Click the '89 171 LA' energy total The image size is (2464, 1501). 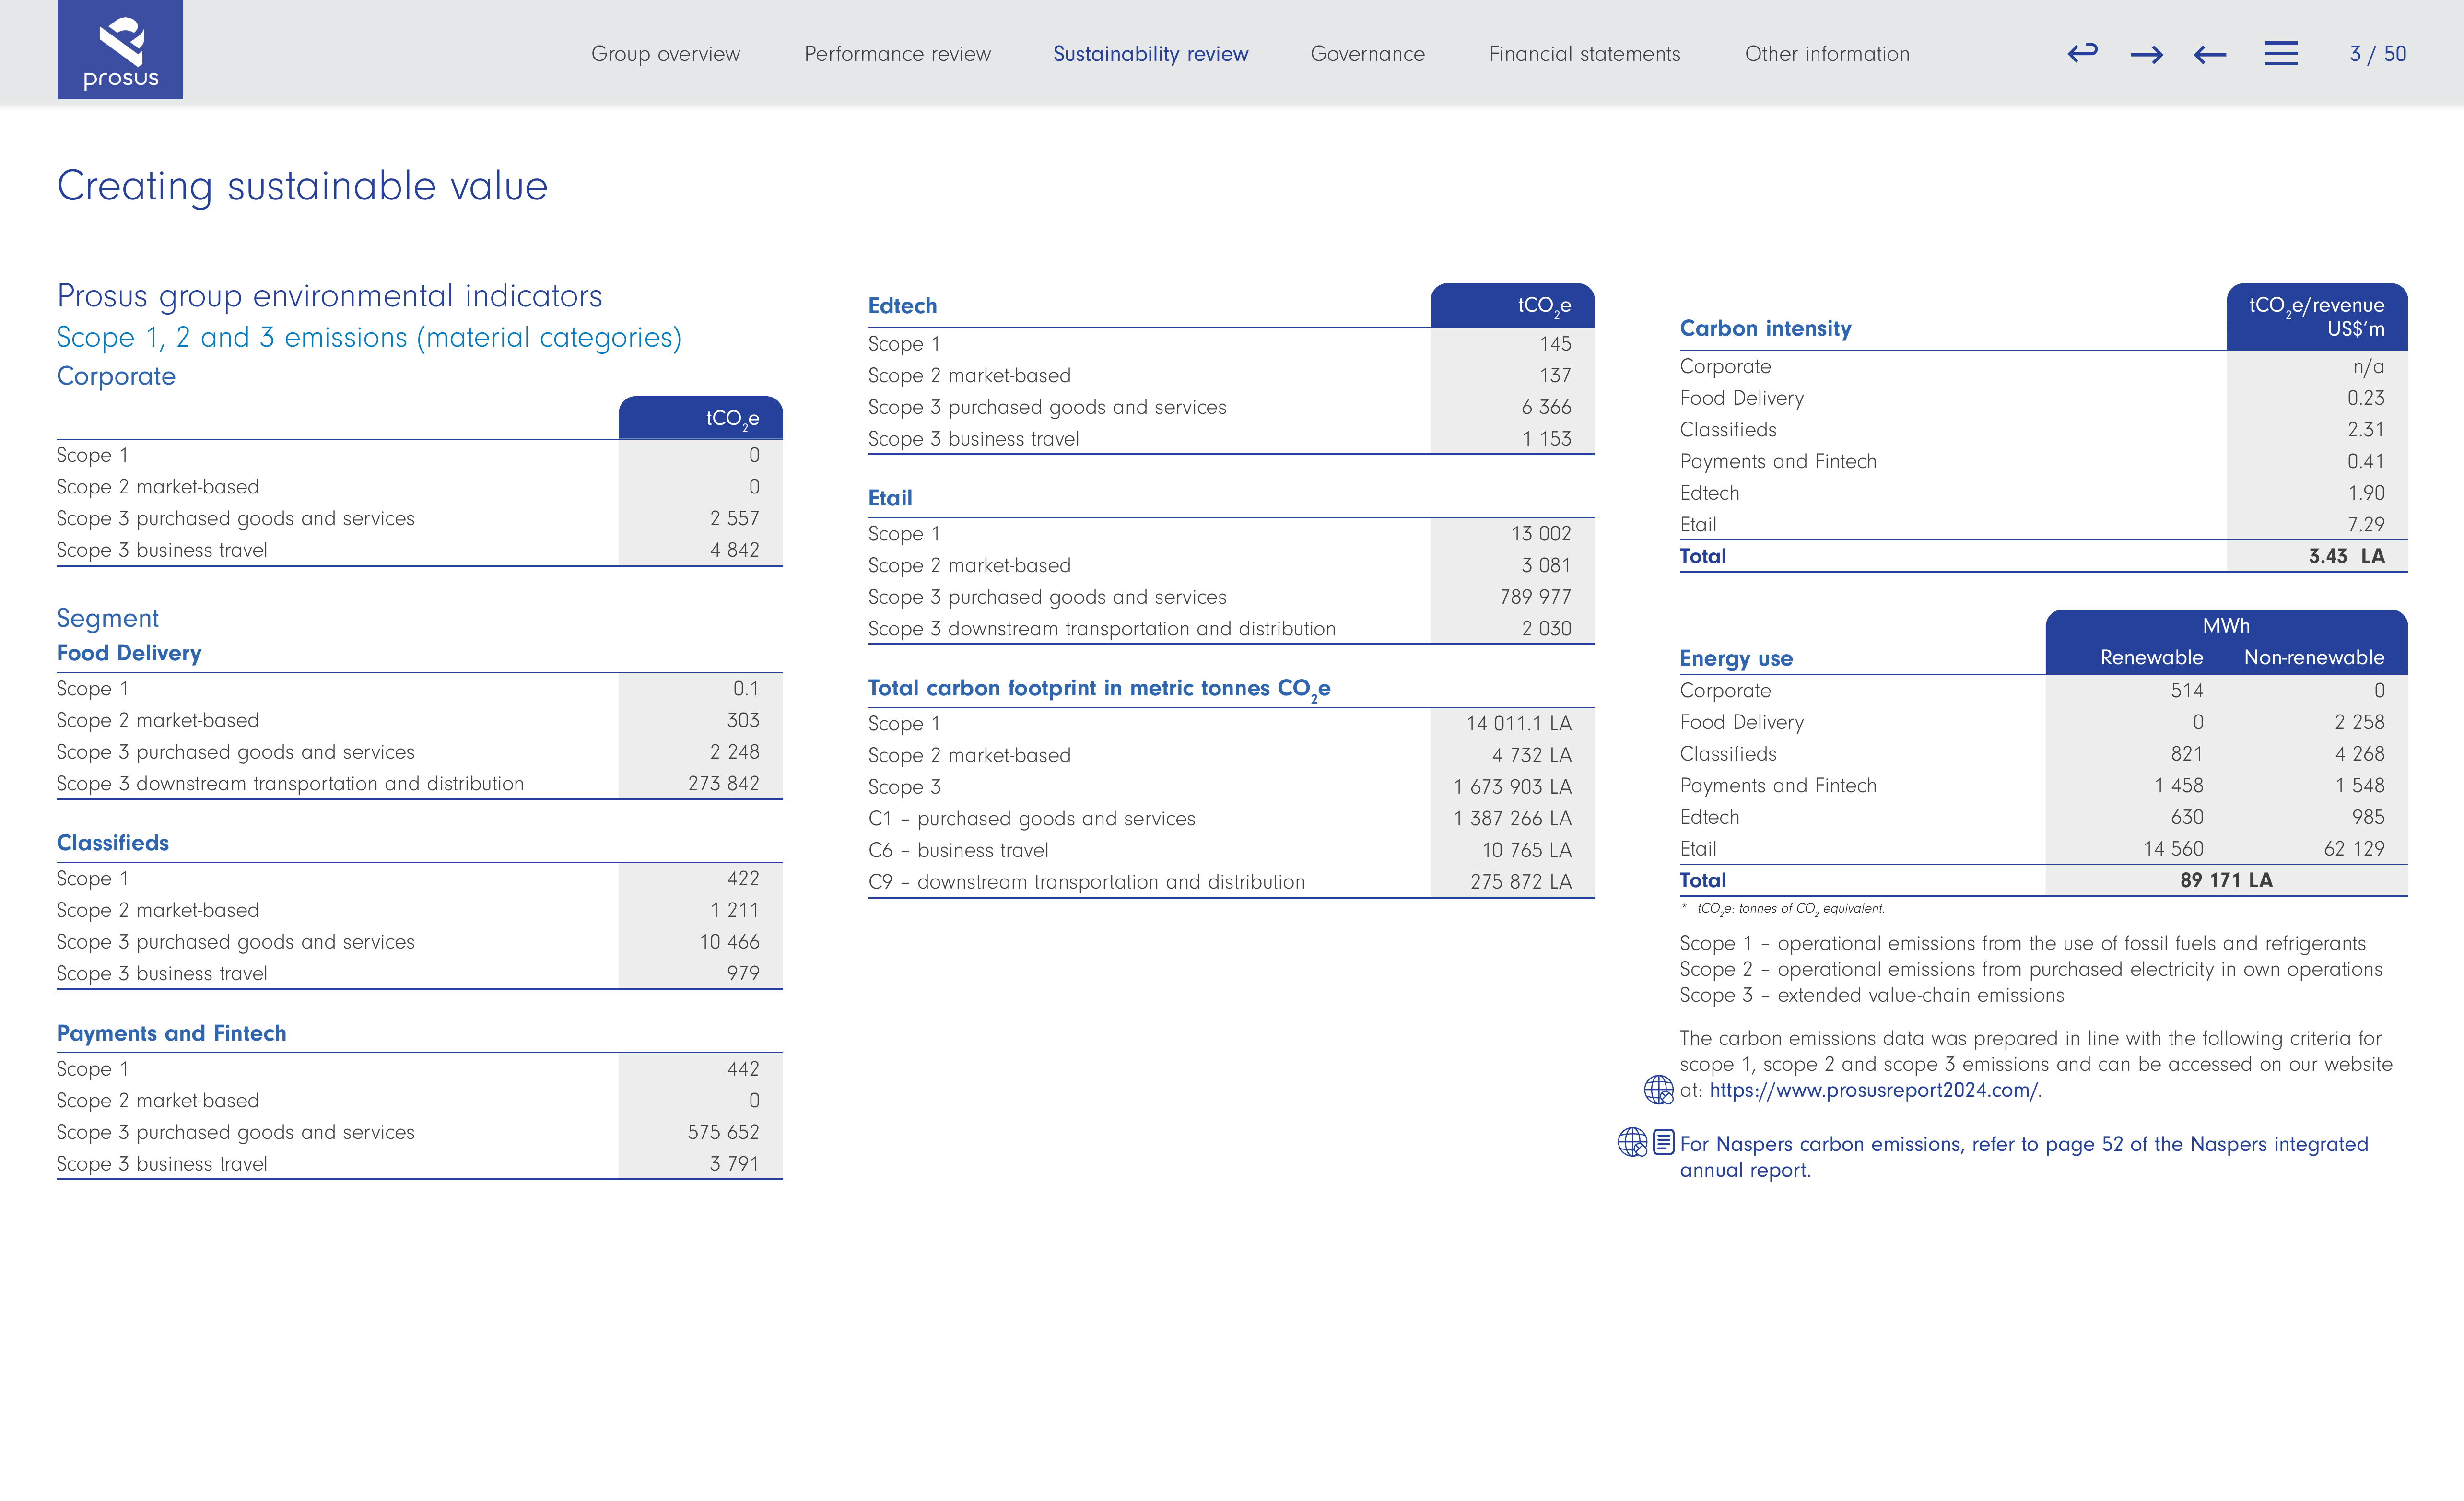(2226, 880)
